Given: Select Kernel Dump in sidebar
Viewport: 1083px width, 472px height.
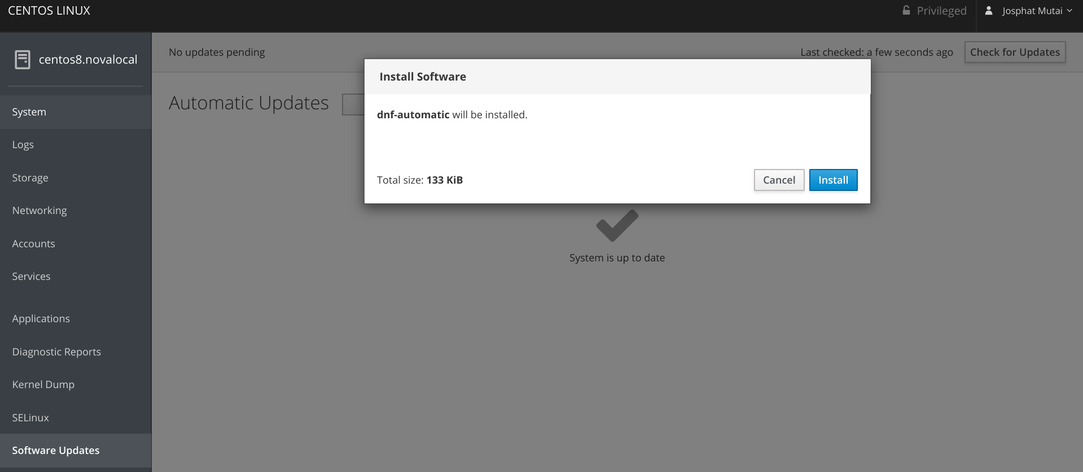Looking at the screenshot, I should coord(76,384).
